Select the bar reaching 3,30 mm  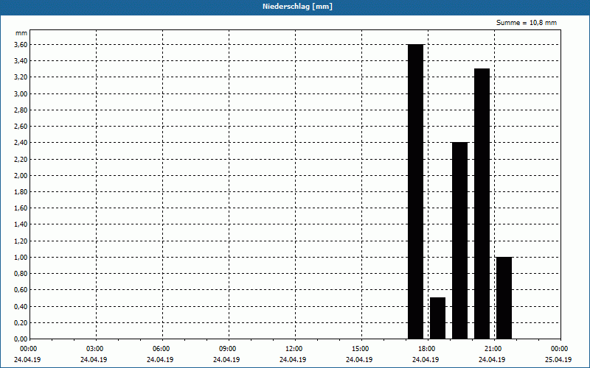[482, 204]
